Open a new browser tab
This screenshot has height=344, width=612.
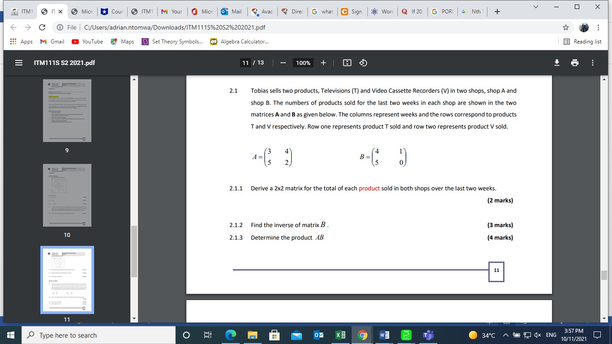click(x=497, y=11)
